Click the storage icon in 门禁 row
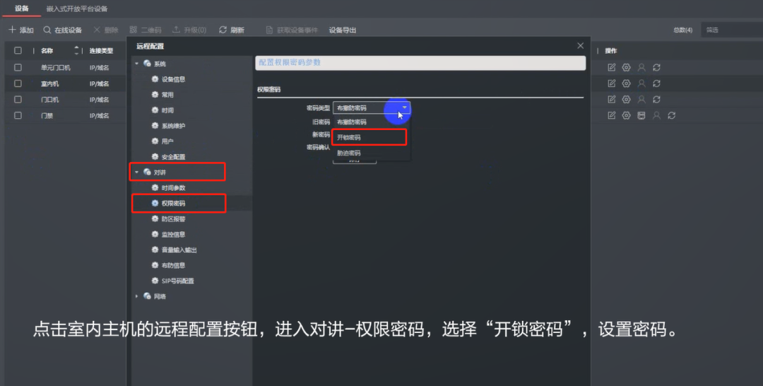Viewport: 763px width, 386px height. [641, 115]
